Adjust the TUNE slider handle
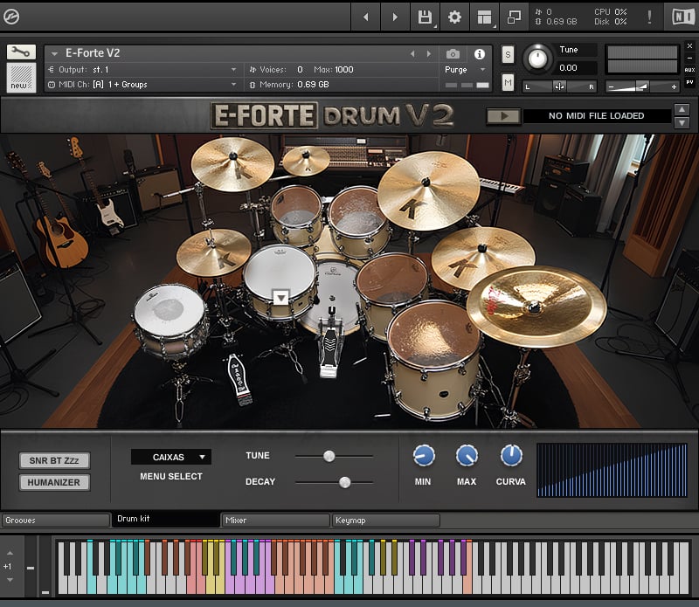The image size is (699, 607). click(x=329, y=456)
